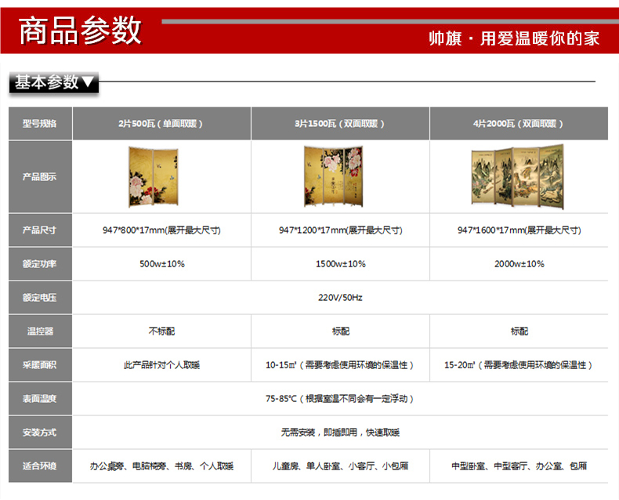The image size is (619, 500).
Task: Click the 产品尺寸 row label
Action: (x=40, y=230)
